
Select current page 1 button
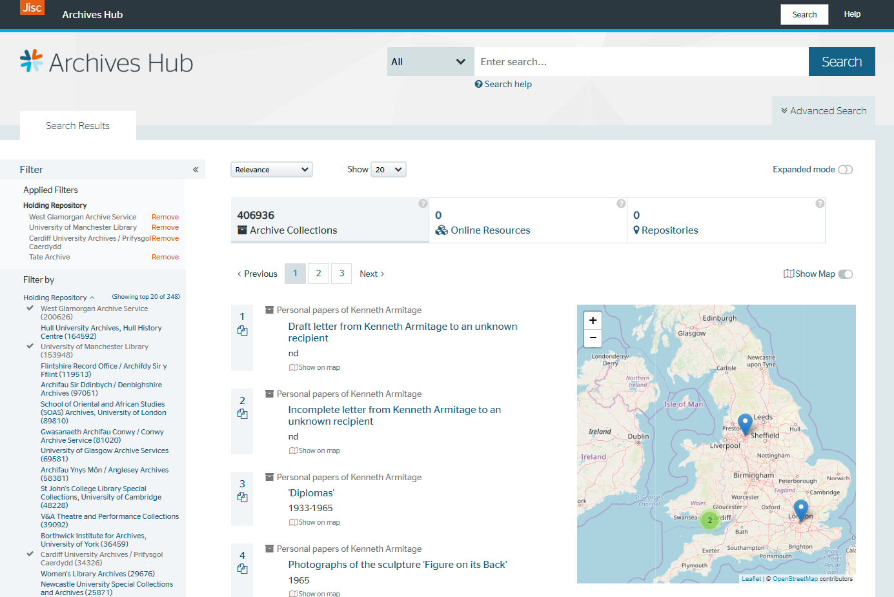pyautogui.click(x=295, y=274)
